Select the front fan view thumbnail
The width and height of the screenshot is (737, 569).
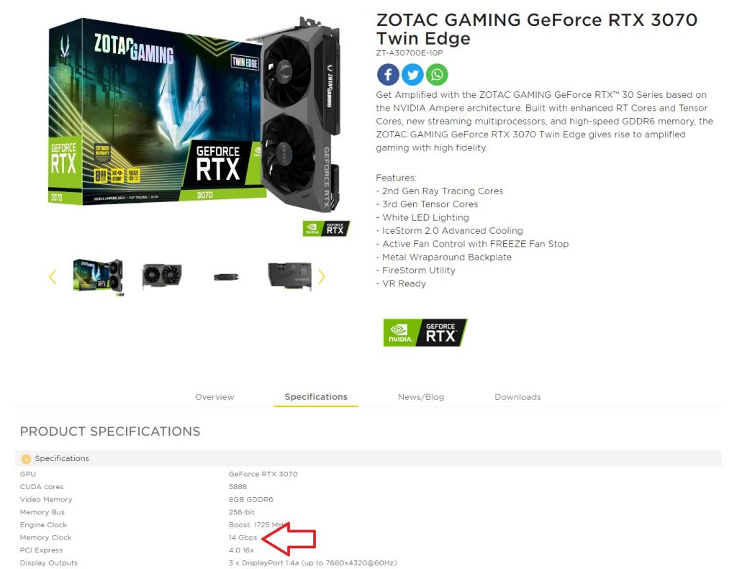(162, 276)
